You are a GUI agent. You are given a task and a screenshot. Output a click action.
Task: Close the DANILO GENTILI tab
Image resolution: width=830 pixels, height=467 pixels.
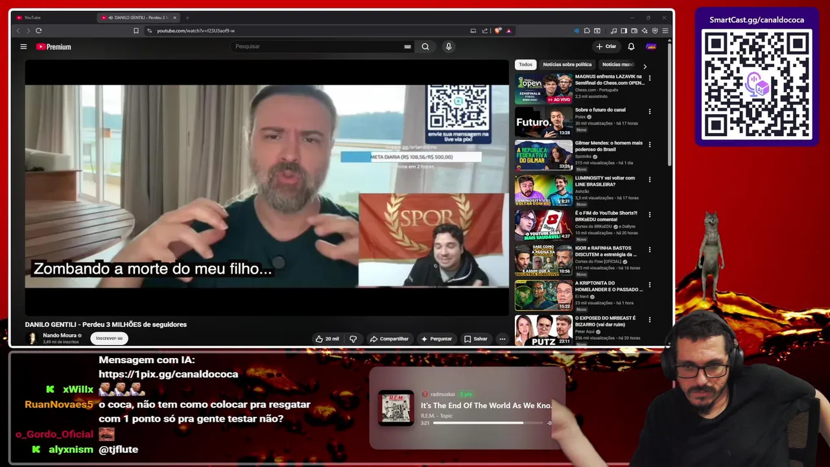[x=174, y=18]
